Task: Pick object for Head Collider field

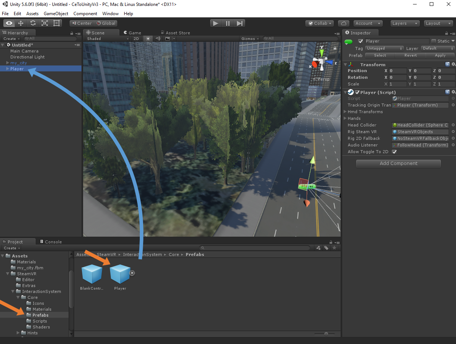Action: pyautogui.click(x=453, y=125)
